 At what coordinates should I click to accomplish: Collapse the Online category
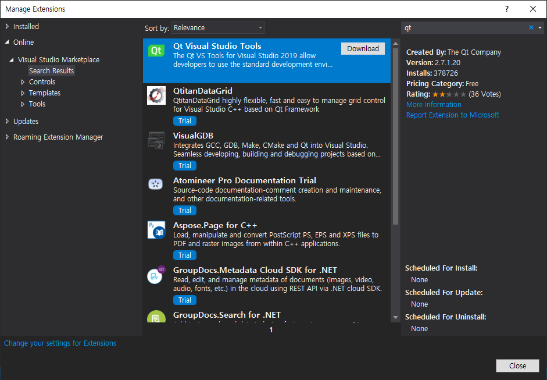click(7, 42)
